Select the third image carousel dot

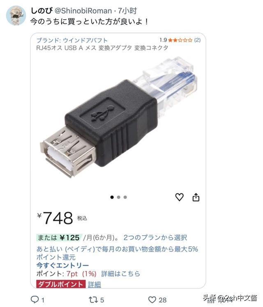pyautogui.click(x=125, y=197)
